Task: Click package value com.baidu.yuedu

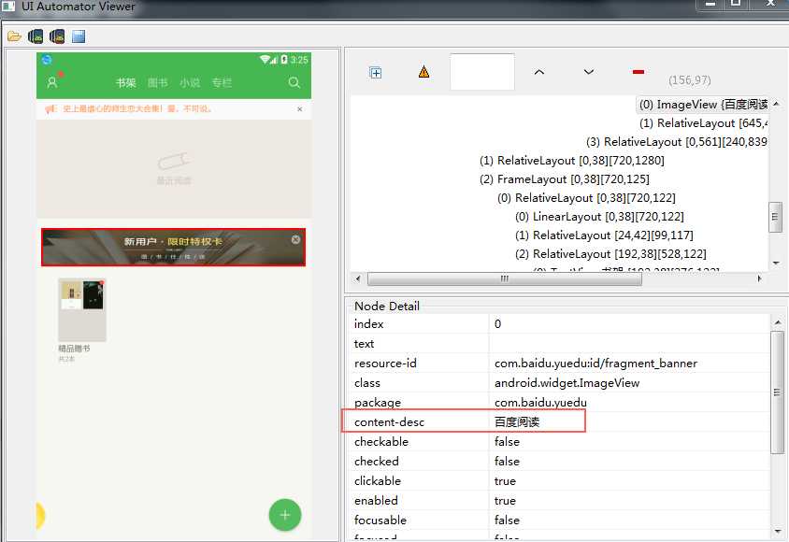Action: [540, 402]
